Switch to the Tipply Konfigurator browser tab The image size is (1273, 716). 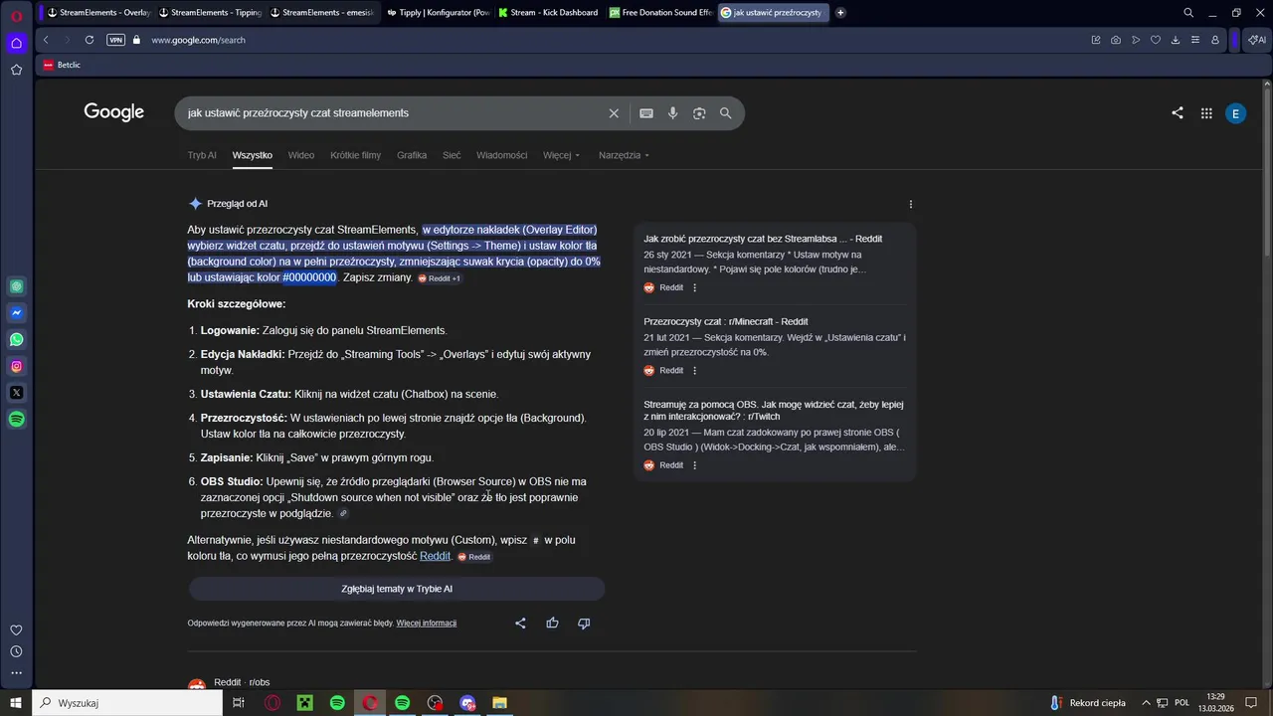pyautogui.click(x=438, y=13)
